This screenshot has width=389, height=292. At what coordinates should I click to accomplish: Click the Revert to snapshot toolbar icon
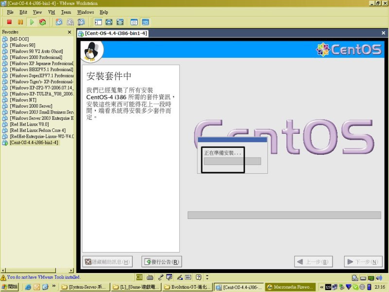point(70,22)
